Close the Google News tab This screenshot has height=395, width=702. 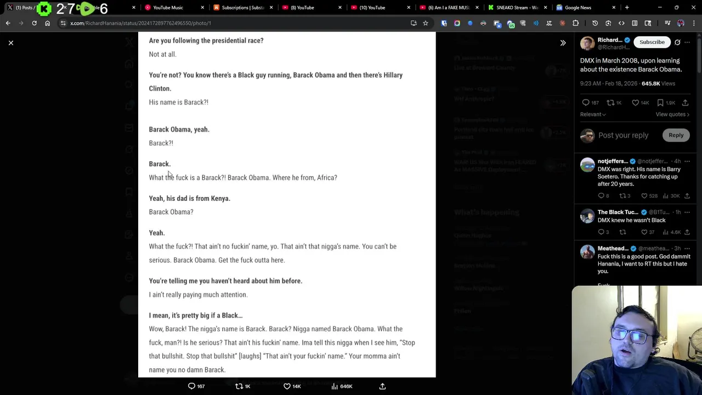click(x=614, y=8)
